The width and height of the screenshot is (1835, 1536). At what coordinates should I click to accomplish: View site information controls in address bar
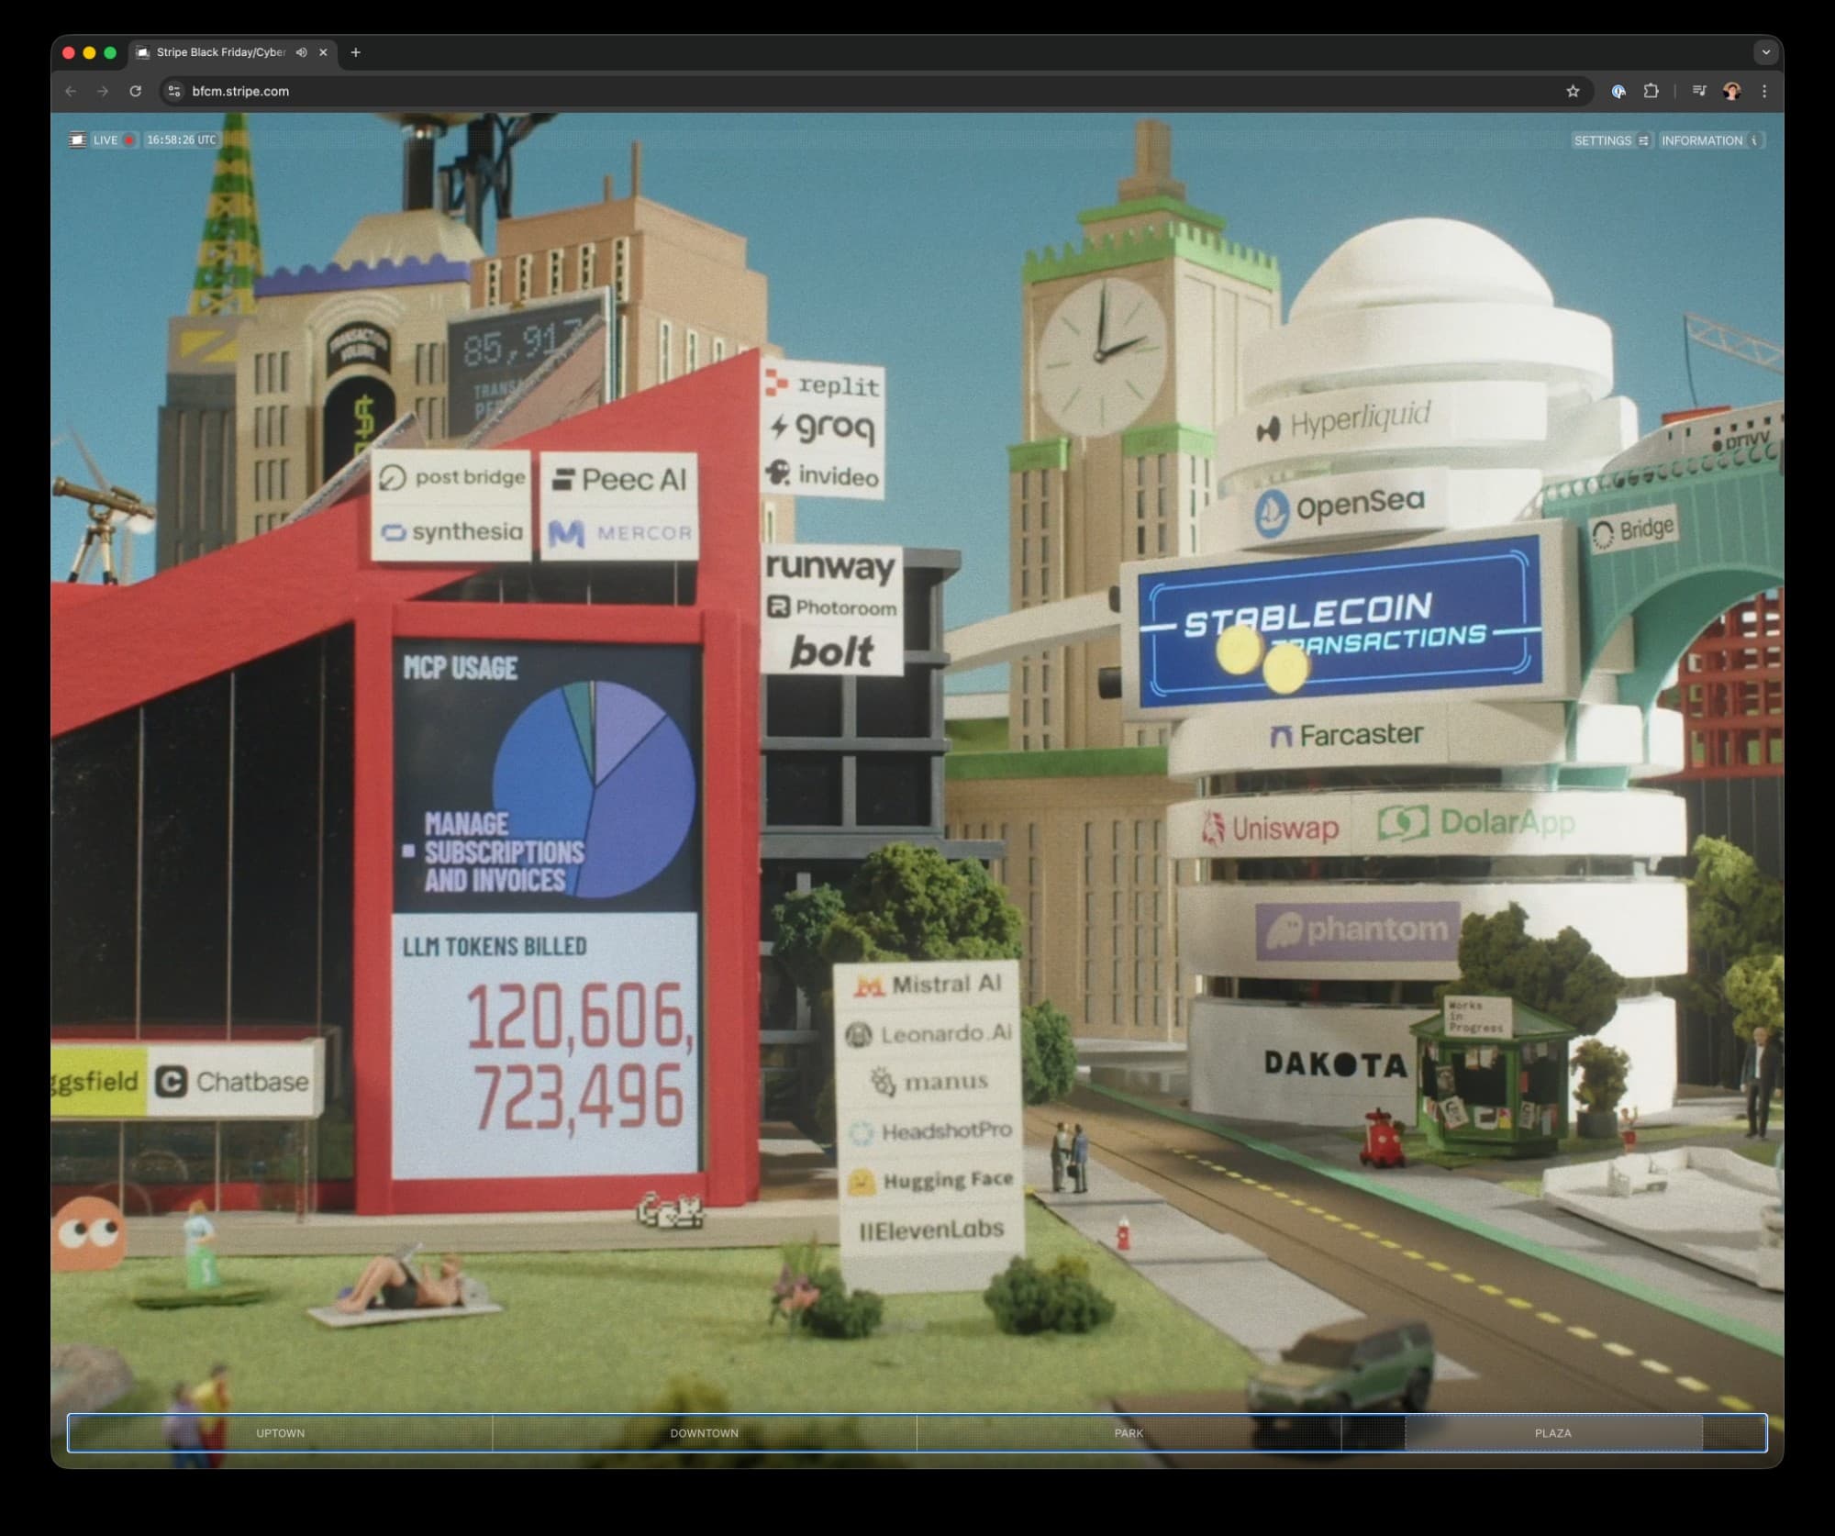coord(174,91)
